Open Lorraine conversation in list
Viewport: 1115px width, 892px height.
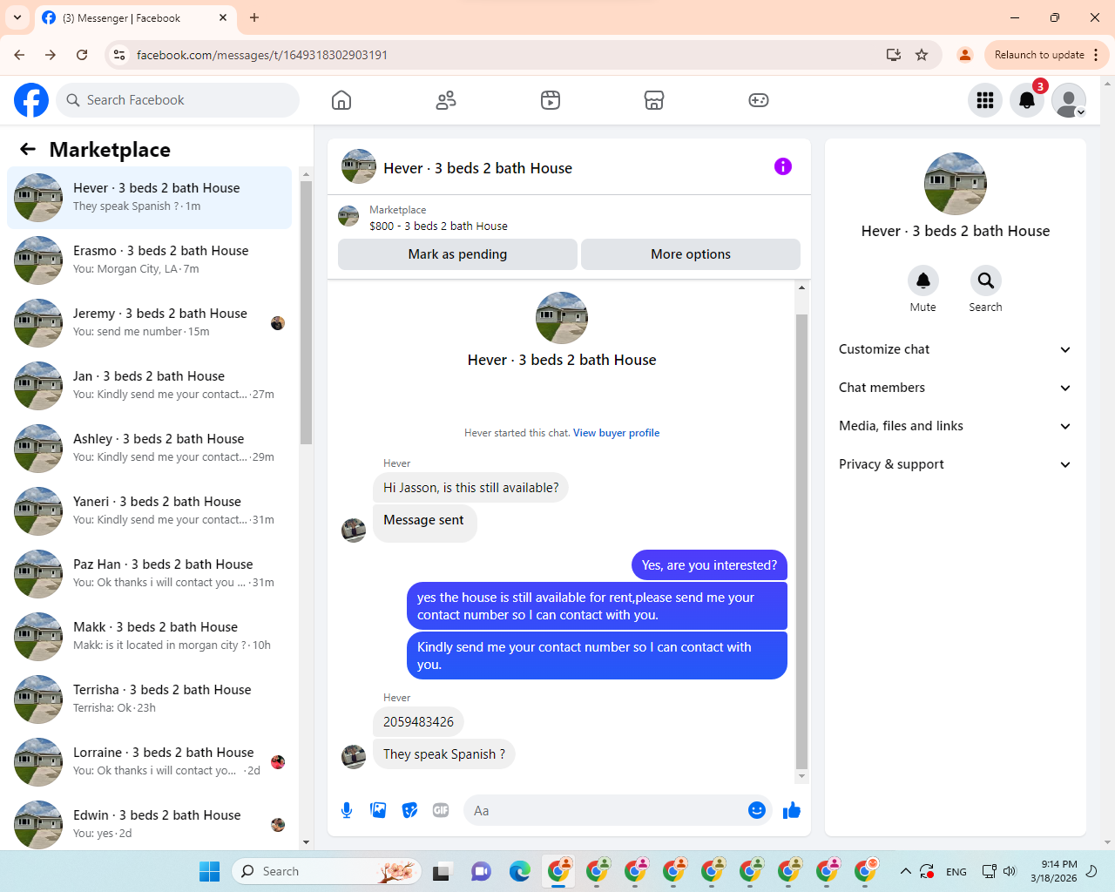click(149, 762)
